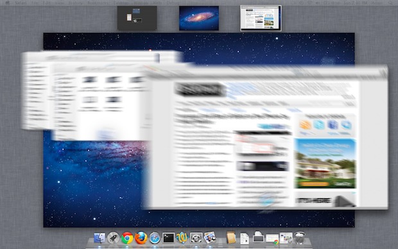Viewport: 398px width, 249px height.
Task: Switch to galaxy wallpaper desktop thumbnail
Action: click(199, 18)
